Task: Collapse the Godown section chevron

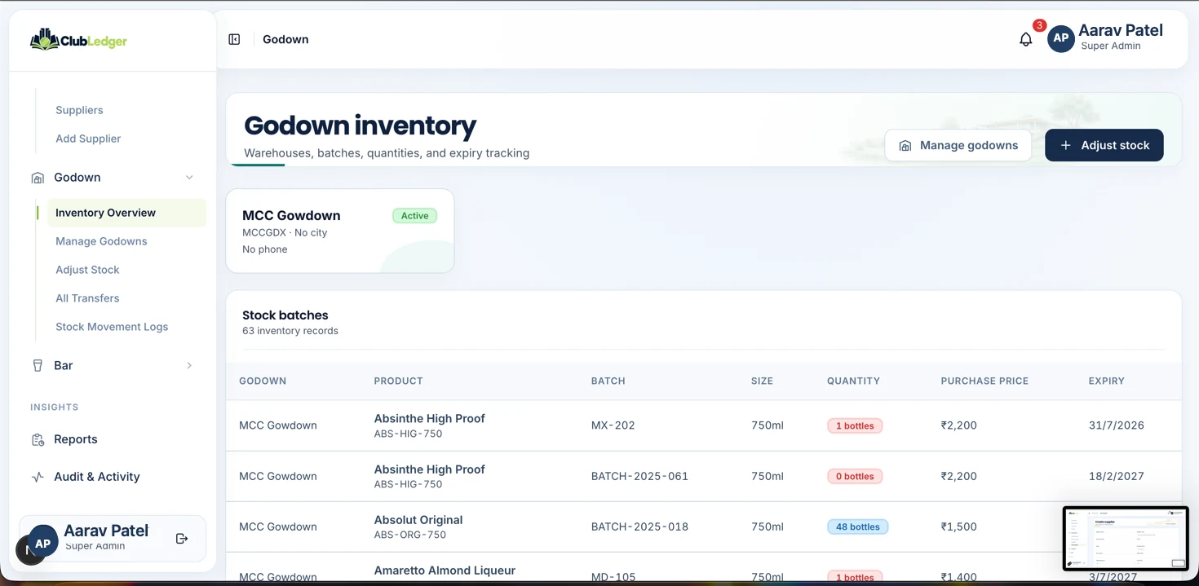Action: (189, 178)
